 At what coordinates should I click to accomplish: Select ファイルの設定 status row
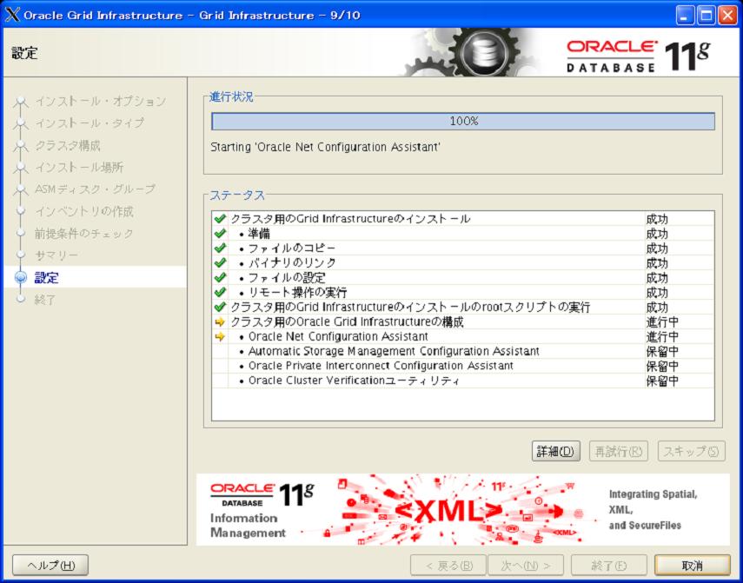(x=463, y=277)
